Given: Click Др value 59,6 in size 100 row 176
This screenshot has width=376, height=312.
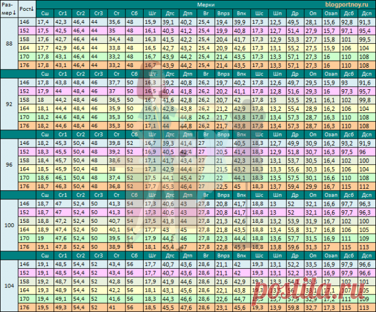Looking at the screenshot, I should tap(295, 247).
